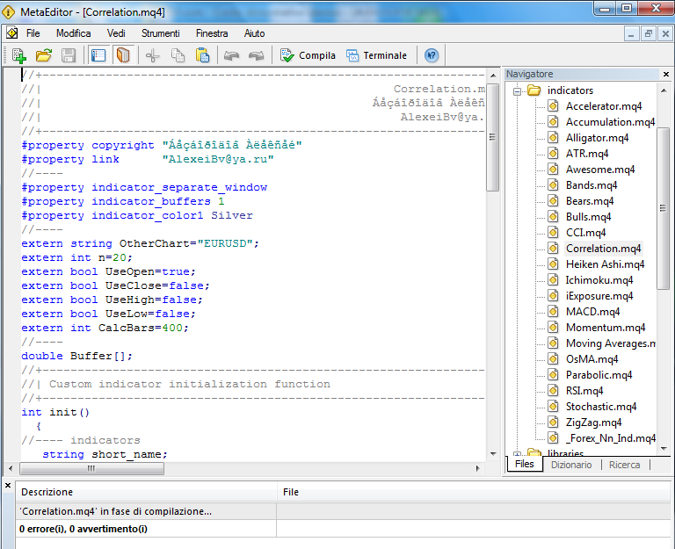Image resolution: width=675 pixels, height=549 pixels.
Task: Click the file icon next to CCI.mq4
Action: tap(553, 232)
